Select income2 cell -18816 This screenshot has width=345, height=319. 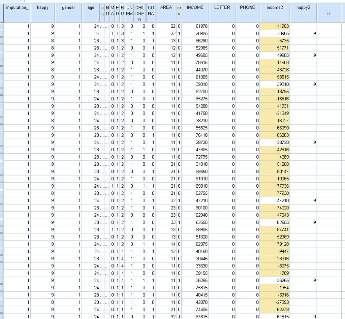275,99
